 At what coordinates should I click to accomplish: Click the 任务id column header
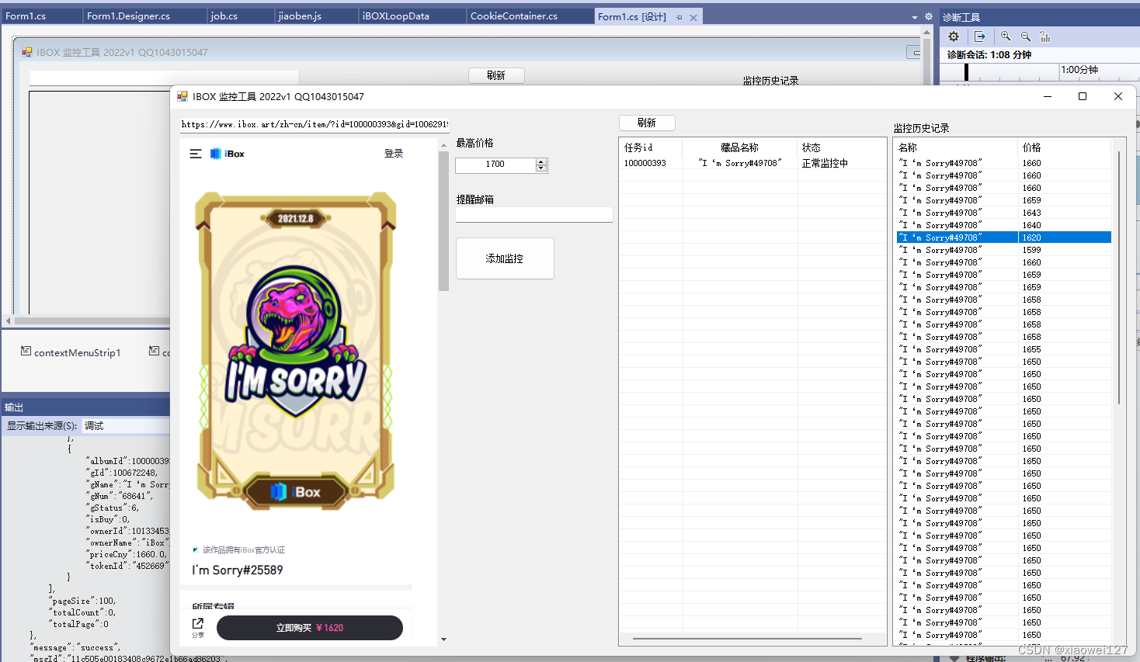[651, 147]
